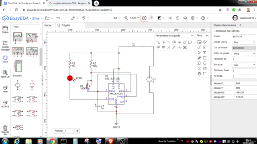Open the JLCPCB sidebar panel
The height and width of the screenshot is (144, 257).
tap(5, 104)
